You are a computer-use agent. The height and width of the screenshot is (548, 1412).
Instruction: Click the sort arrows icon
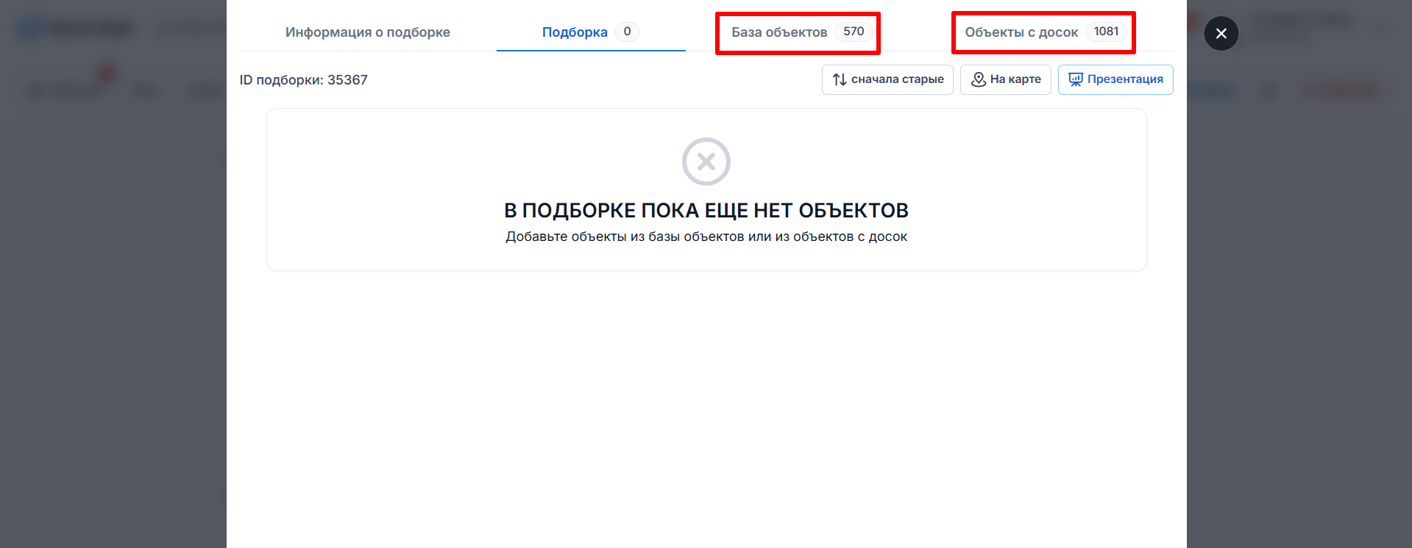pyautogui.click(x=839, y=79)
